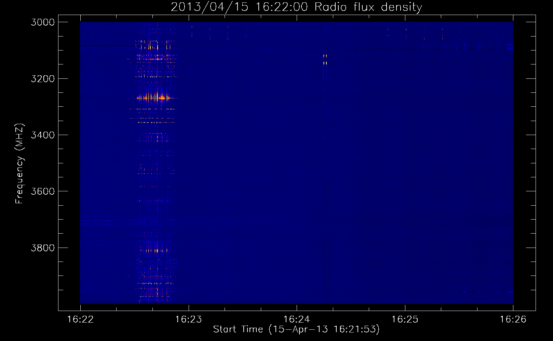Screen dimensions: 553x341
Task: Click the 'Start Time (15-Apr-13 16:21:53)' x-axis label
Action: pyautogui.click(x=296, y=329)
